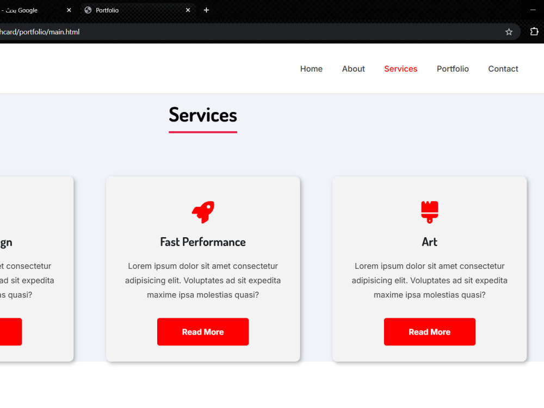The height and width of the screenshot is (408, 544).
Task: Open the Contact nav link
Action: coord(503,69)
